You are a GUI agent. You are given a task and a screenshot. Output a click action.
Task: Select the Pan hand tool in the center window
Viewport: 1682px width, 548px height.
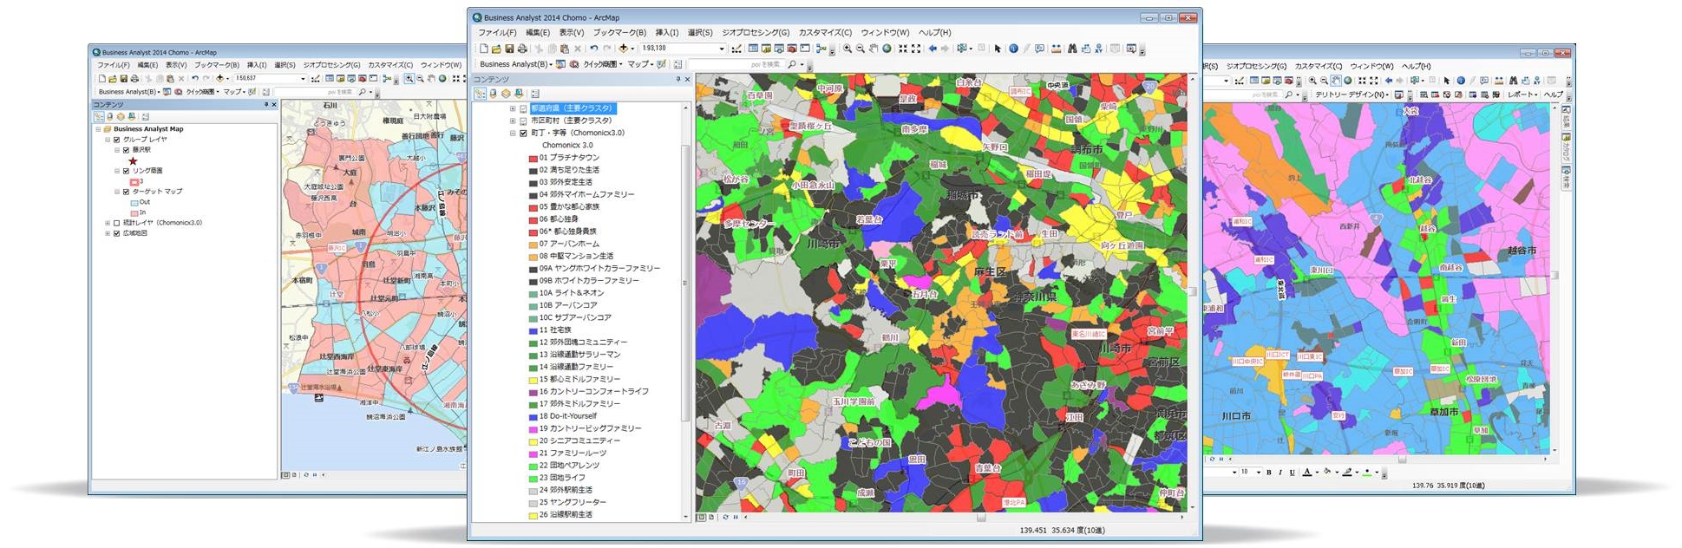tap(874, 49)
